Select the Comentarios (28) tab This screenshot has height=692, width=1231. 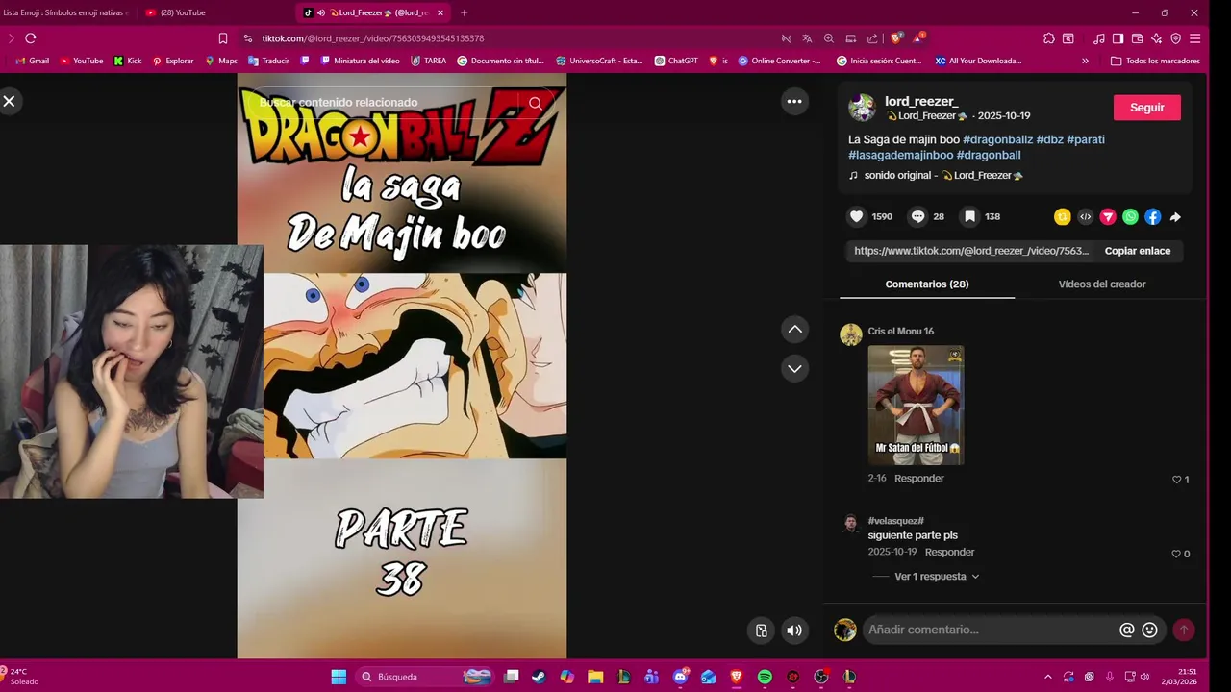pos(927,284)
